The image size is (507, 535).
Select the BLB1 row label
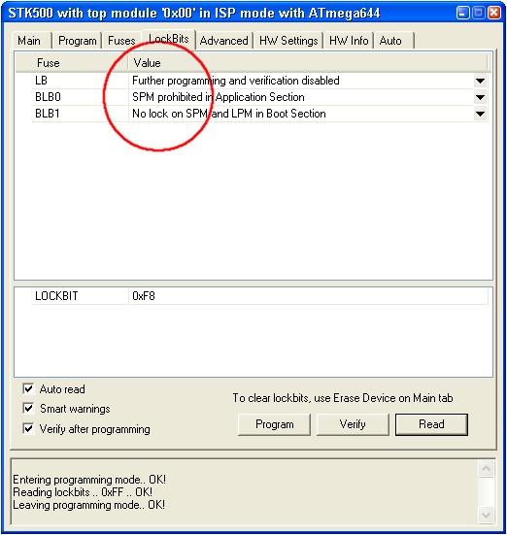tap(48, 114)
